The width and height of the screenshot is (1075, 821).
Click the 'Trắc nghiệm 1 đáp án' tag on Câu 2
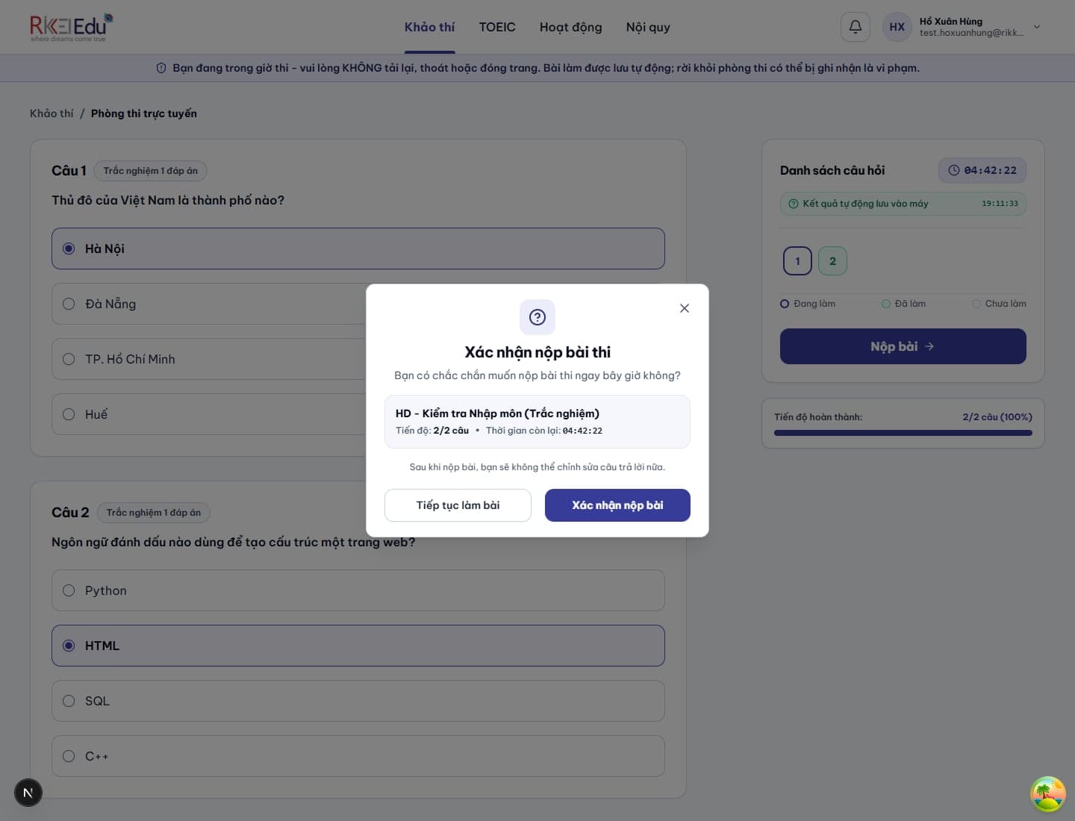(154, 513)
